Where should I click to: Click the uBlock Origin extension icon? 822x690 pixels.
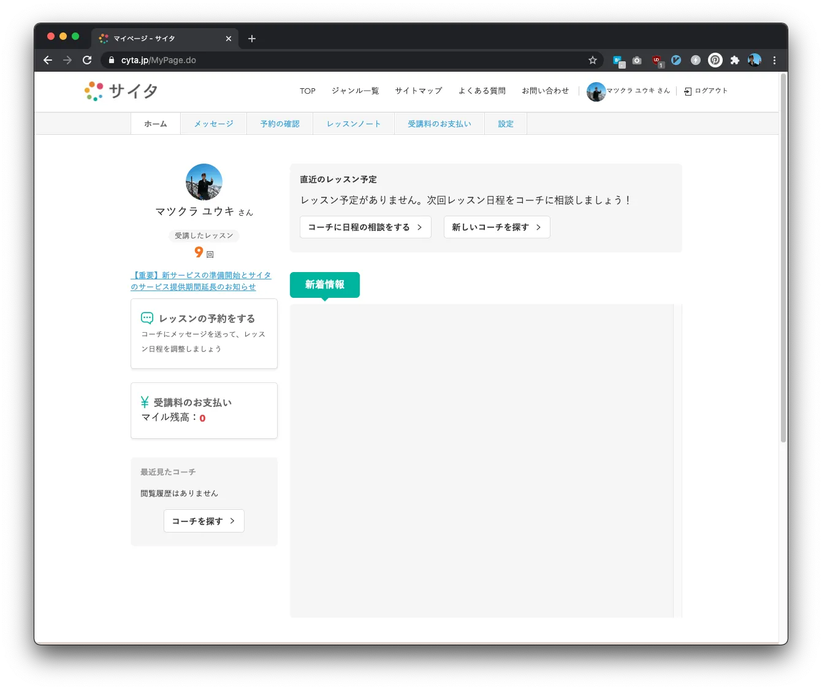656,60
